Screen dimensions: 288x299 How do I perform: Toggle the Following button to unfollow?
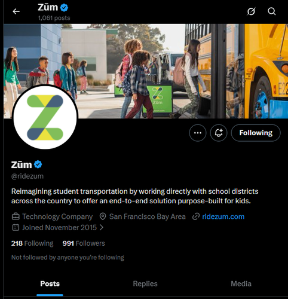256,133
